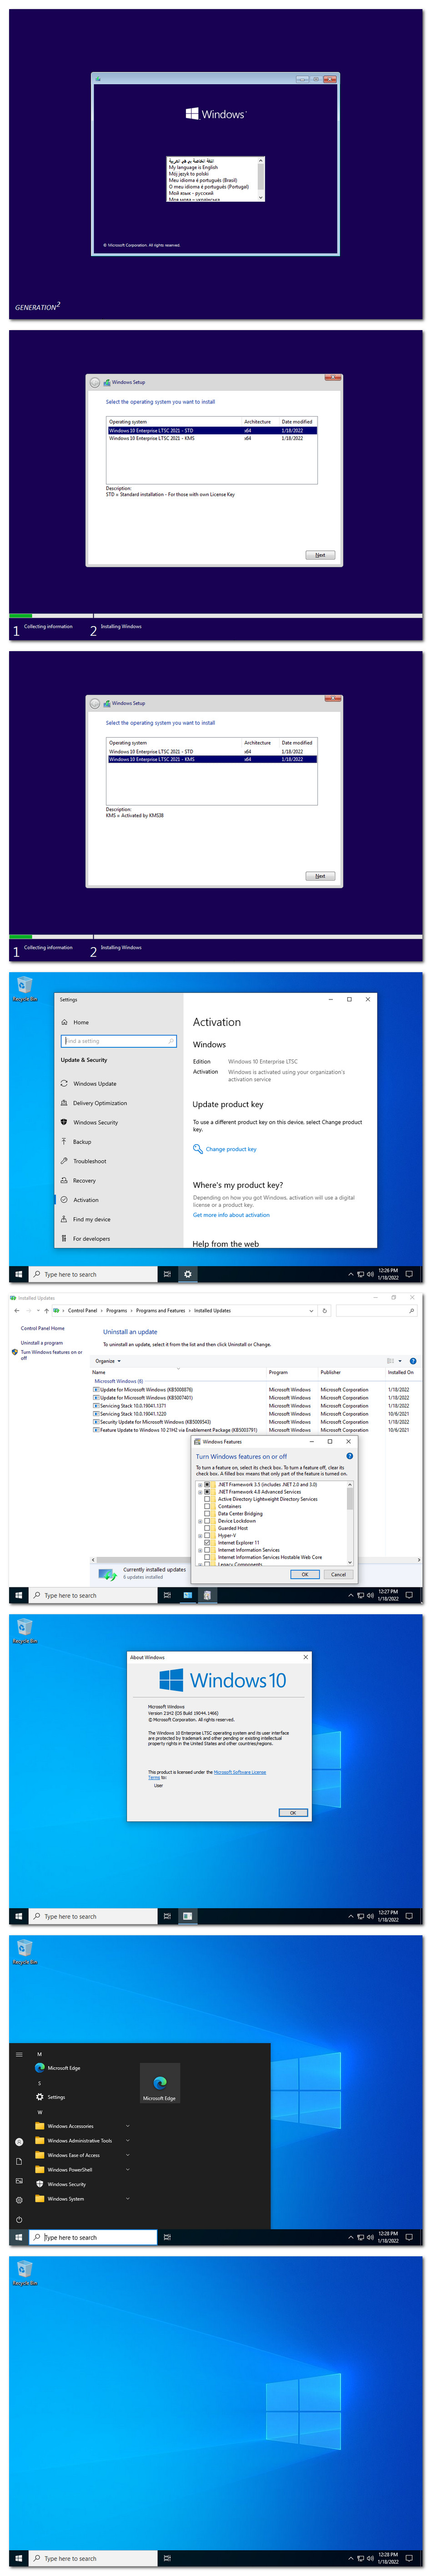Click blue help icon in Installed Updates toolbar

413,1361
